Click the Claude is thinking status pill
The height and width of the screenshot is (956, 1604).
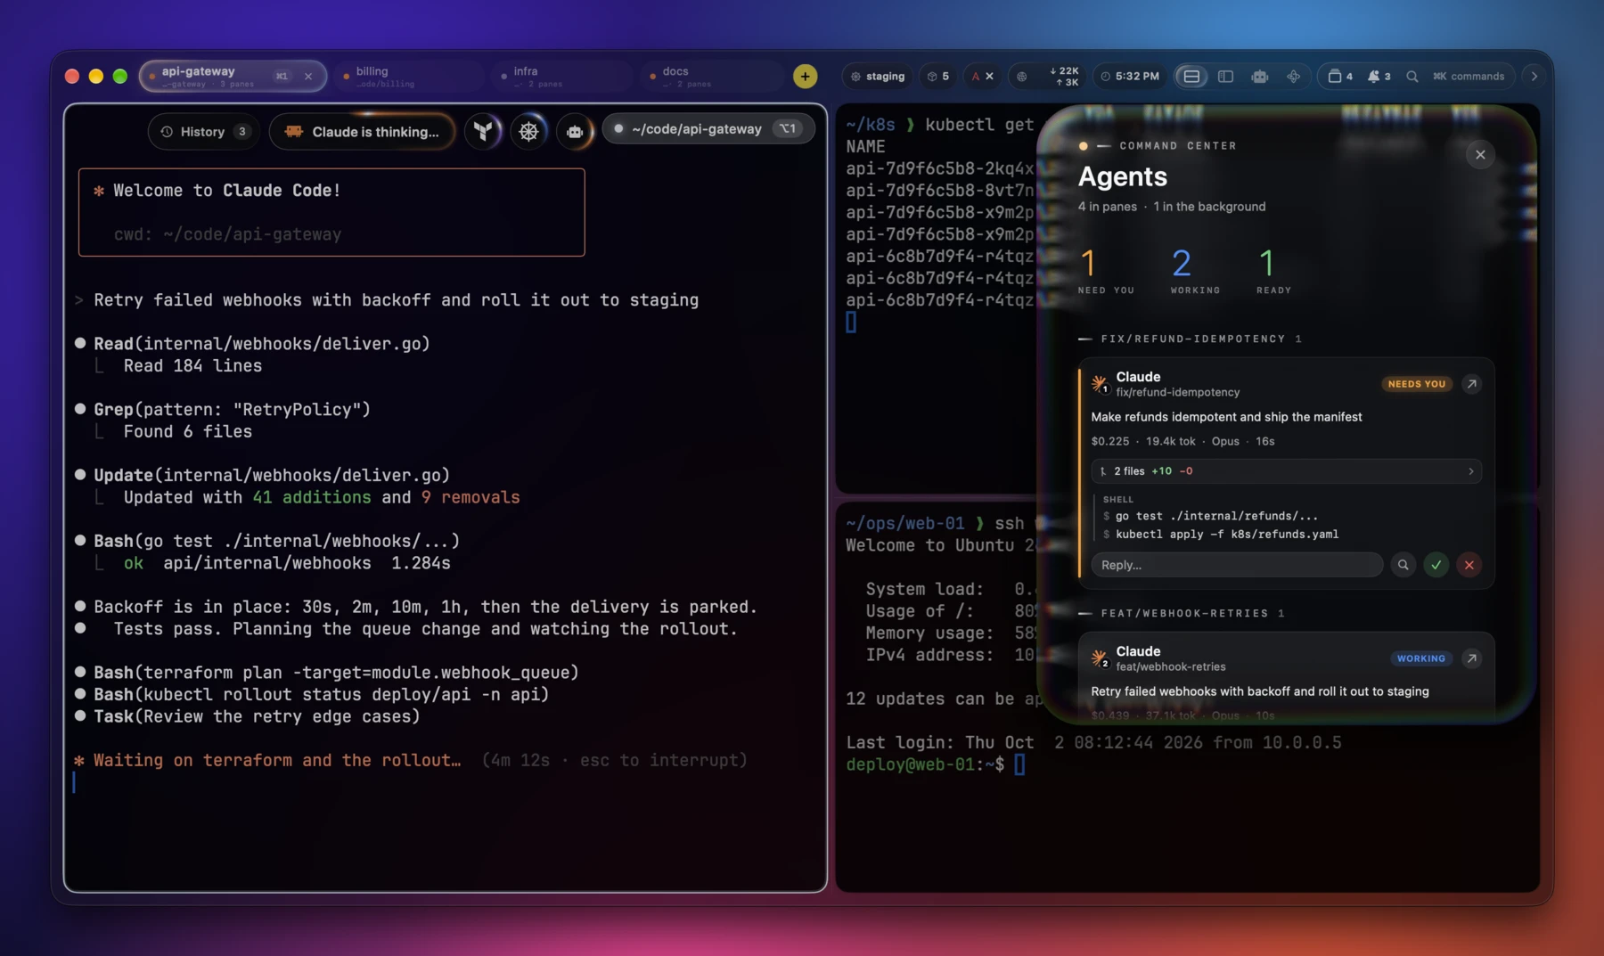click(x=362, y=132)
